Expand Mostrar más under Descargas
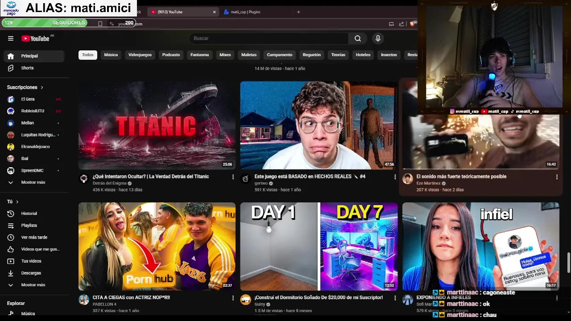The image size is (571, 321). 34,285
